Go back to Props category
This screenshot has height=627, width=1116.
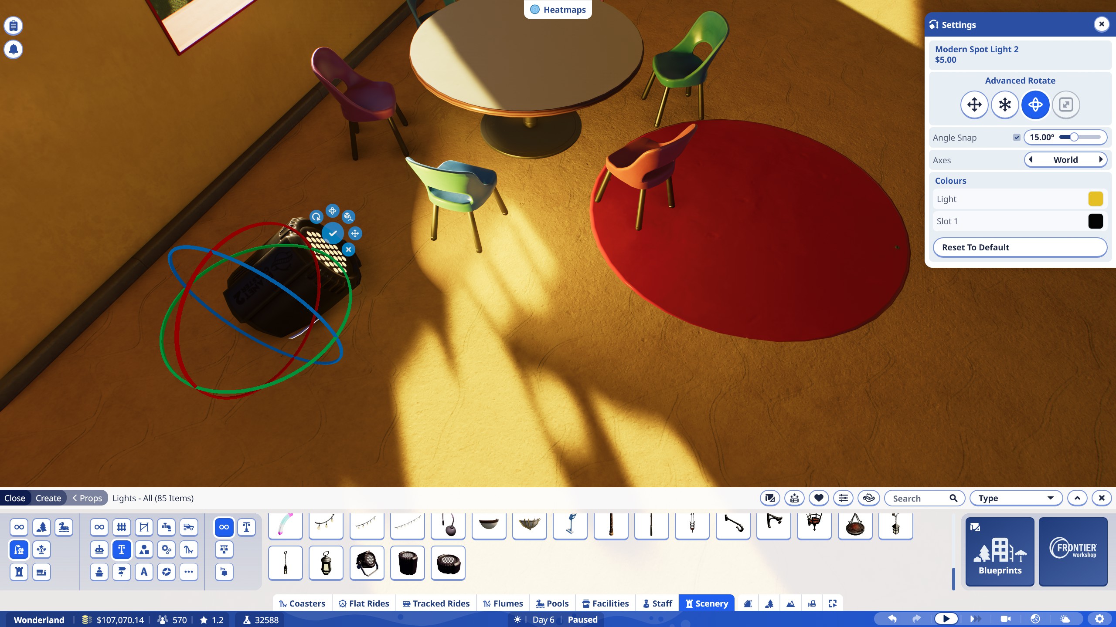click(87, 498)
